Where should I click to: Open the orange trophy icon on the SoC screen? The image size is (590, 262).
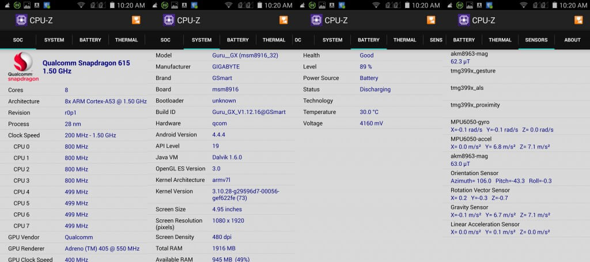[x=136, y=20]
